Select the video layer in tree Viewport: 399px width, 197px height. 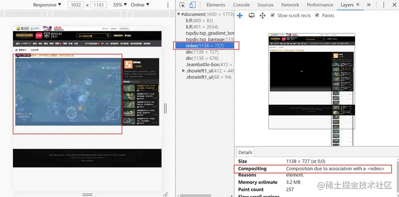(x=204, y=46)
